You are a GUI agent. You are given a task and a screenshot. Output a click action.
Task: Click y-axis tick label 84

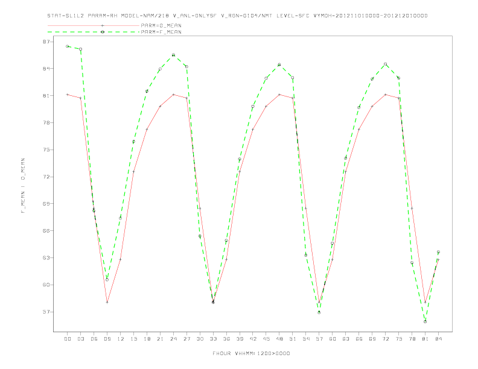pos(46,69)
